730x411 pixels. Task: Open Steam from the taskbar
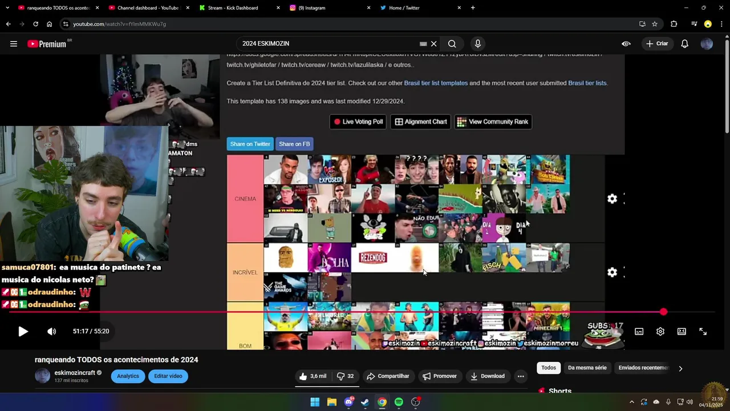(x=365, y=402)
